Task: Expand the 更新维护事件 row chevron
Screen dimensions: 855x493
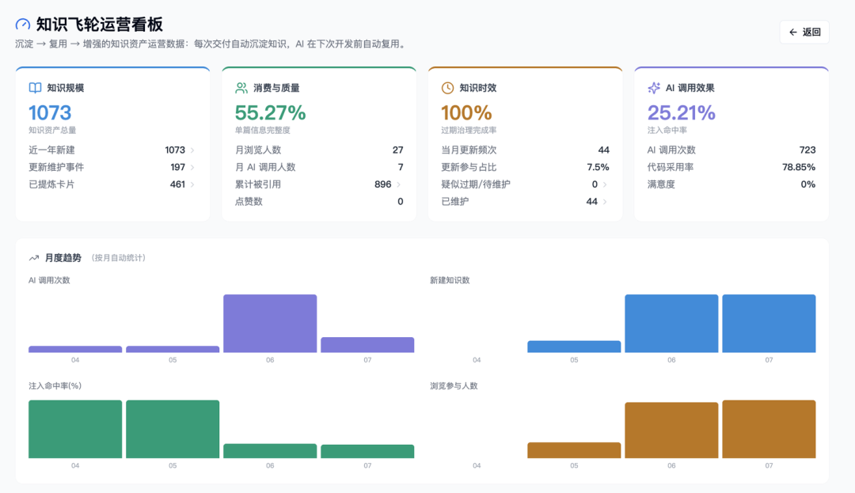Action: click(x=192, y=167)
